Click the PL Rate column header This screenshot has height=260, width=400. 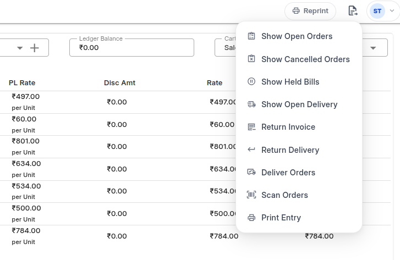(x=22, y=83)
